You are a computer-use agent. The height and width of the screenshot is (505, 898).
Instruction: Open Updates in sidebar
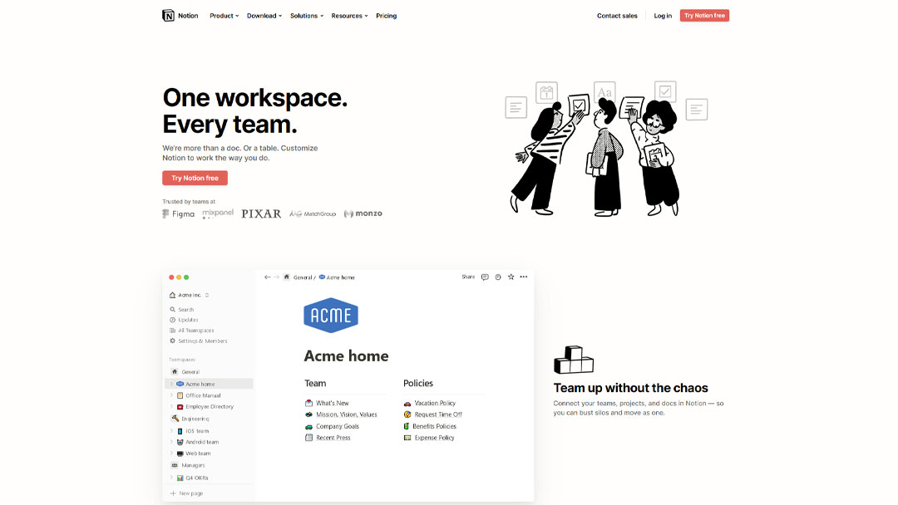pos(184,320)
